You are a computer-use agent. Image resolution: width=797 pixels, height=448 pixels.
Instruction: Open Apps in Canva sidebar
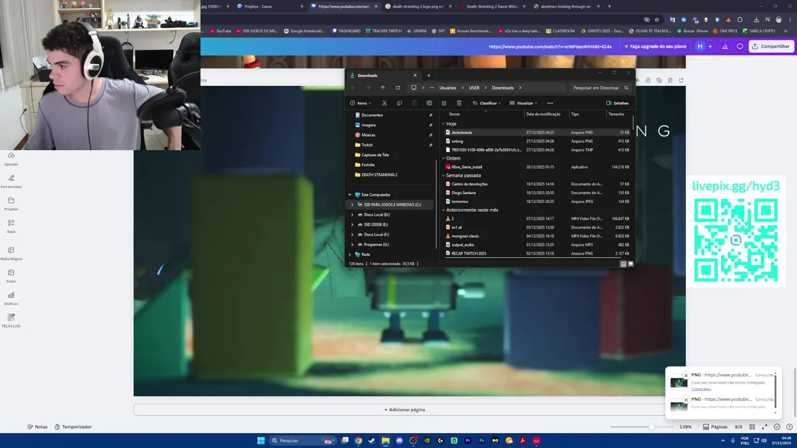[11, 226]
